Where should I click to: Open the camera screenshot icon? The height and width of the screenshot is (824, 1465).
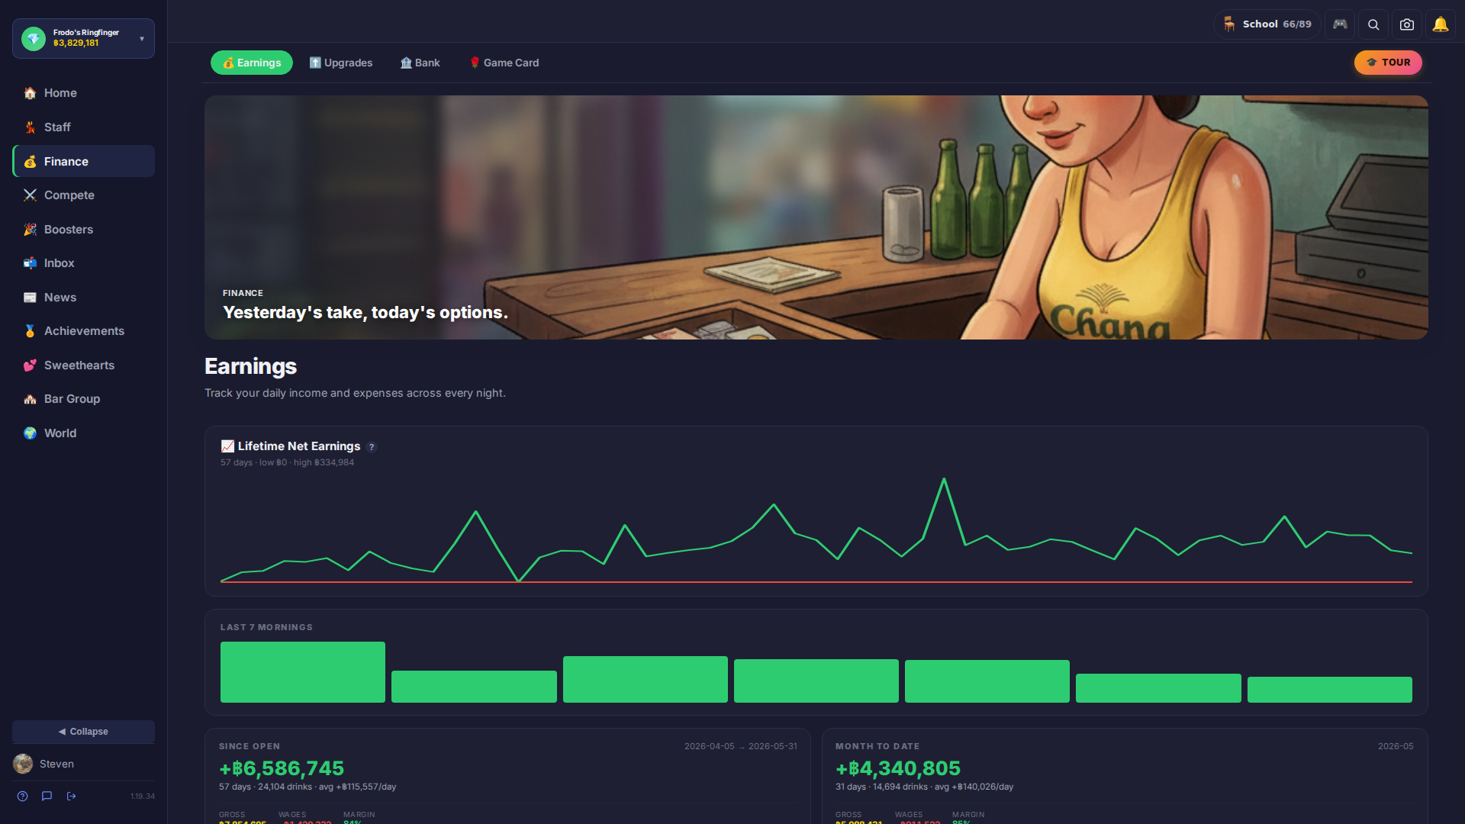coord(1407,24)
